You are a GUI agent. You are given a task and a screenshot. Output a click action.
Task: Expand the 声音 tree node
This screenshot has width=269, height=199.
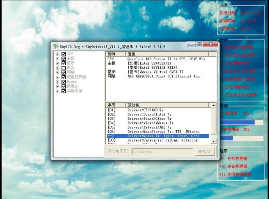[58, 68]
